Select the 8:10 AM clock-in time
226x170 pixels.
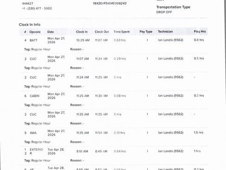pyautogui.click(x=82, y=151)
